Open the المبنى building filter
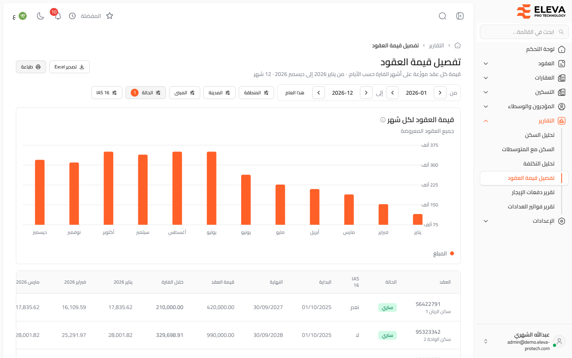Screen dimensions: 572x358 [185, 93]
